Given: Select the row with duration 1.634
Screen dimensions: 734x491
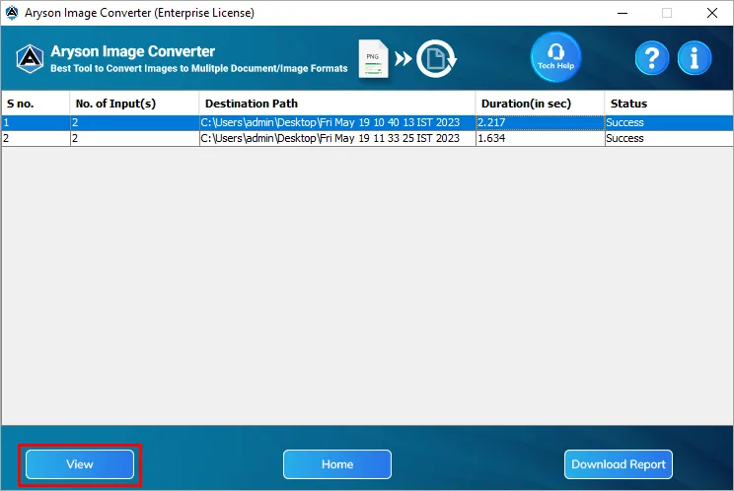Looking at the screenshot, I should (367, 138).
